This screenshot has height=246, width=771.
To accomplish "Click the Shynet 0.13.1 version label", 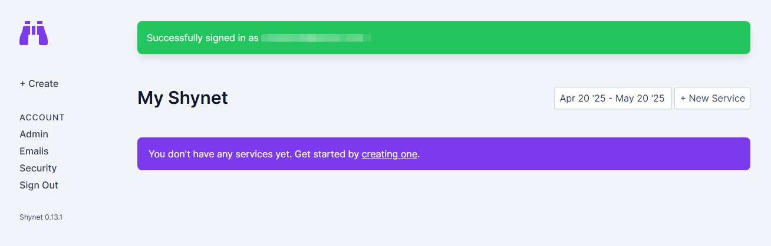I will (x=41, y=217).
